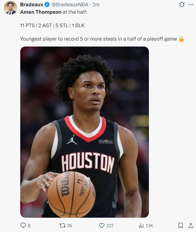Screen dimensions: 196x232
Task: Bookmark this tweet
Action: coord(180,225)
